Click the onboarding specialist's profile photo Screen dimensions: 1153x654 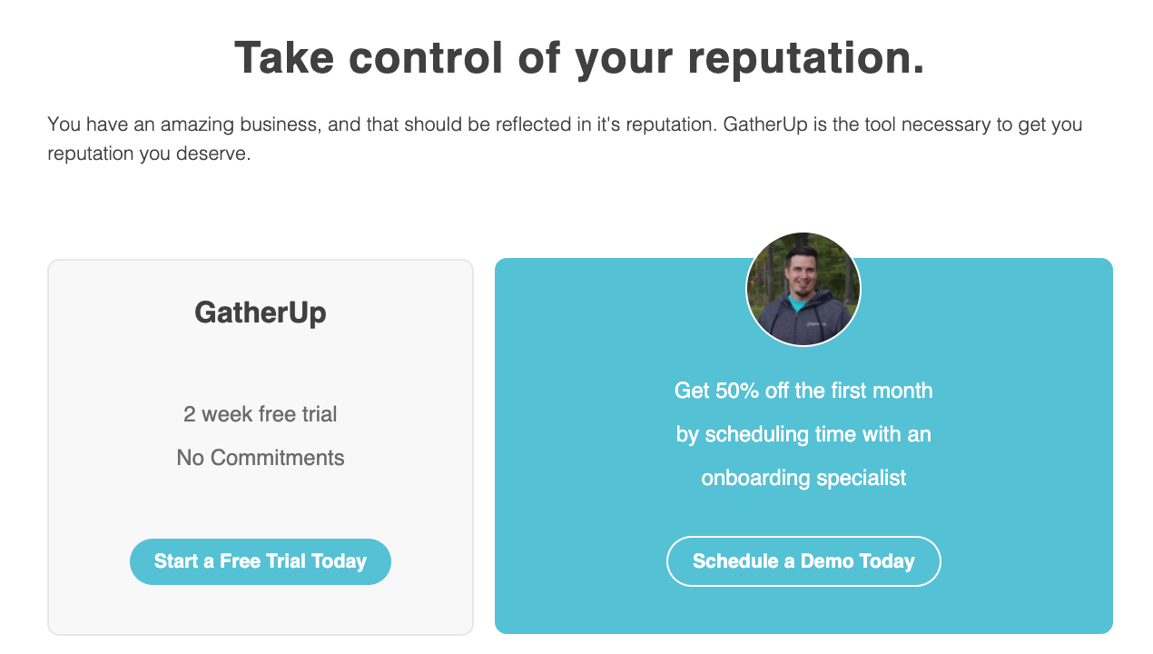click(803, 289)
